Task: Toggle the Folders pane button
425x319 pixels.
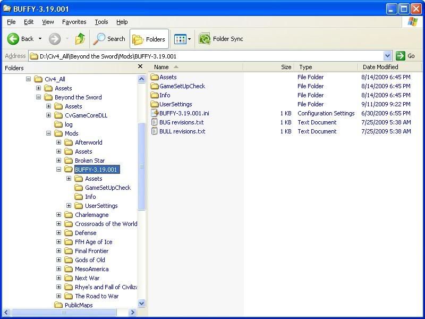Action: 149,39
